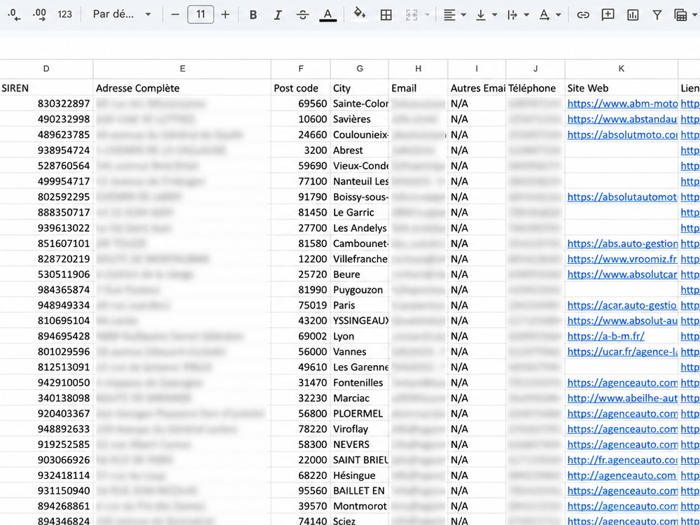
Task: Select column K header
Action: [622, 69]
